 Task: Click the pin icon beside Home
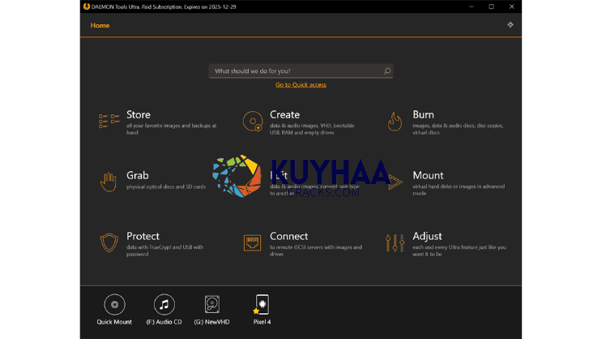tap(510, 24)
